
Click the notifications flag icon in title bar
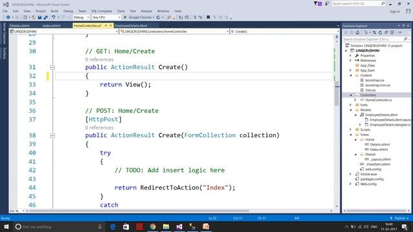317,3
